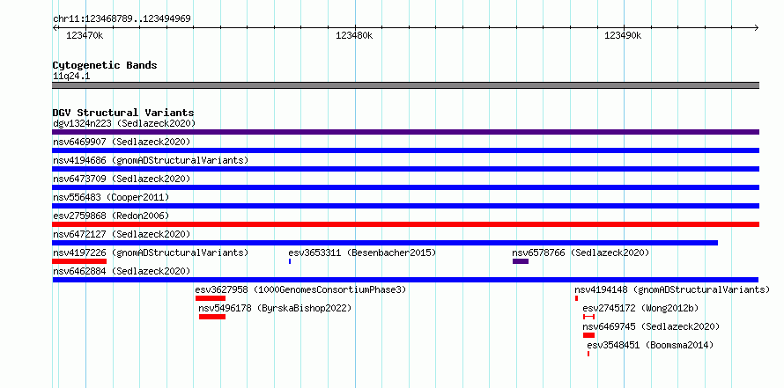This screenshot has width=784, height=388.
Task: Click the red nsv4197226 variant bar
Action: click(79, 261)
